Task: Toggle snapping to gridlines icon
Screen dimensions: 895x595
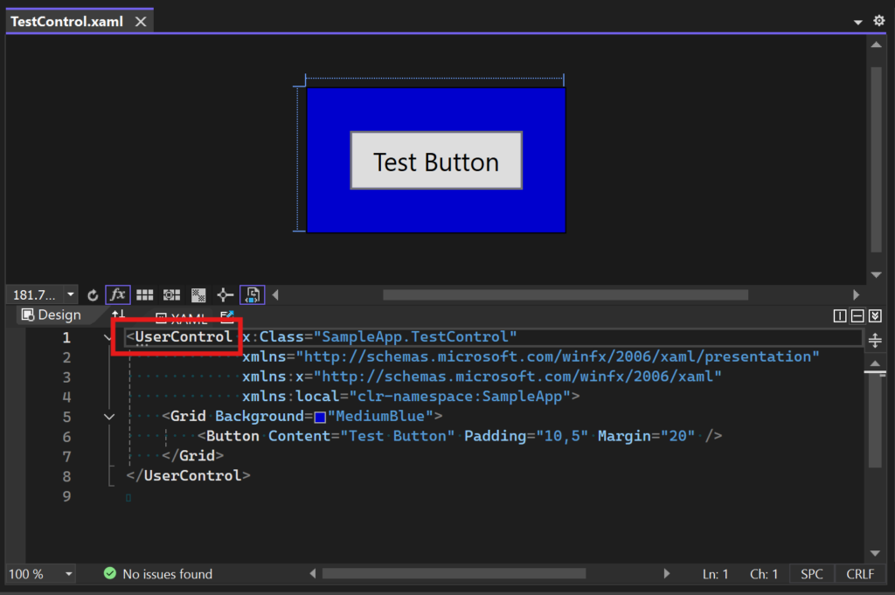Action: point(171,295)
